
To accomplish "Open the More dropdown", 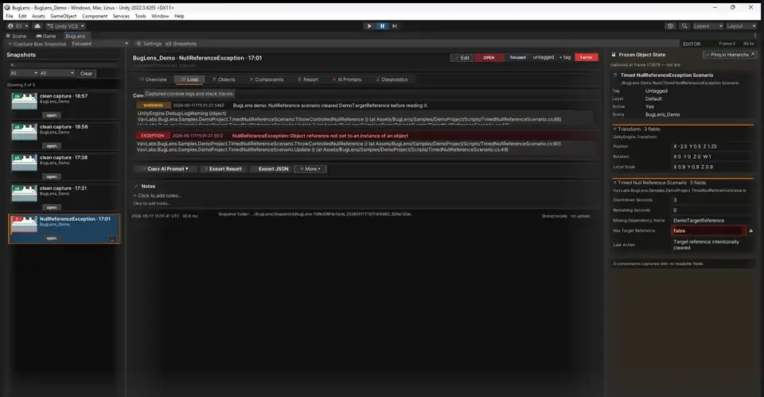I will [310, 169].
